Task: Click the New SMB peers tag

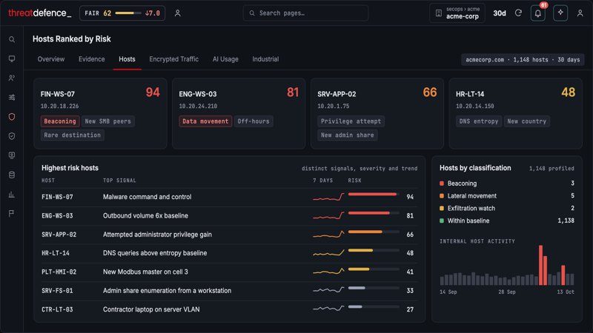Action: point(107,121)
